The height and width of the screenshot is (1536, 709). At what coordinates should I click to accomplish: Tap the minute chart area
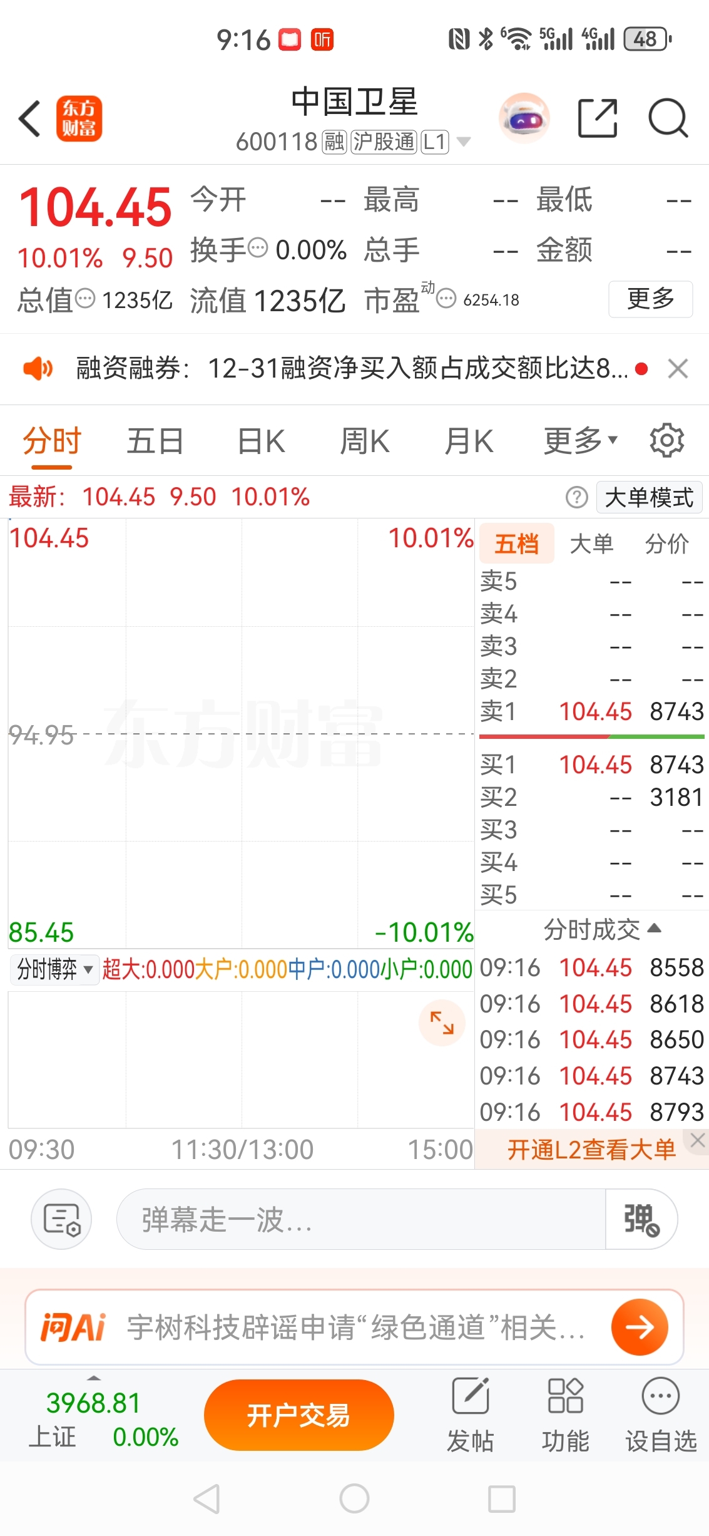[241, 733]
